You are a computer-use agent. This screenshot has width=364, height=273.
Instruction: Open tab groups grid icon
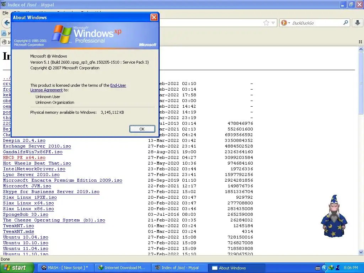pos(360,42)
